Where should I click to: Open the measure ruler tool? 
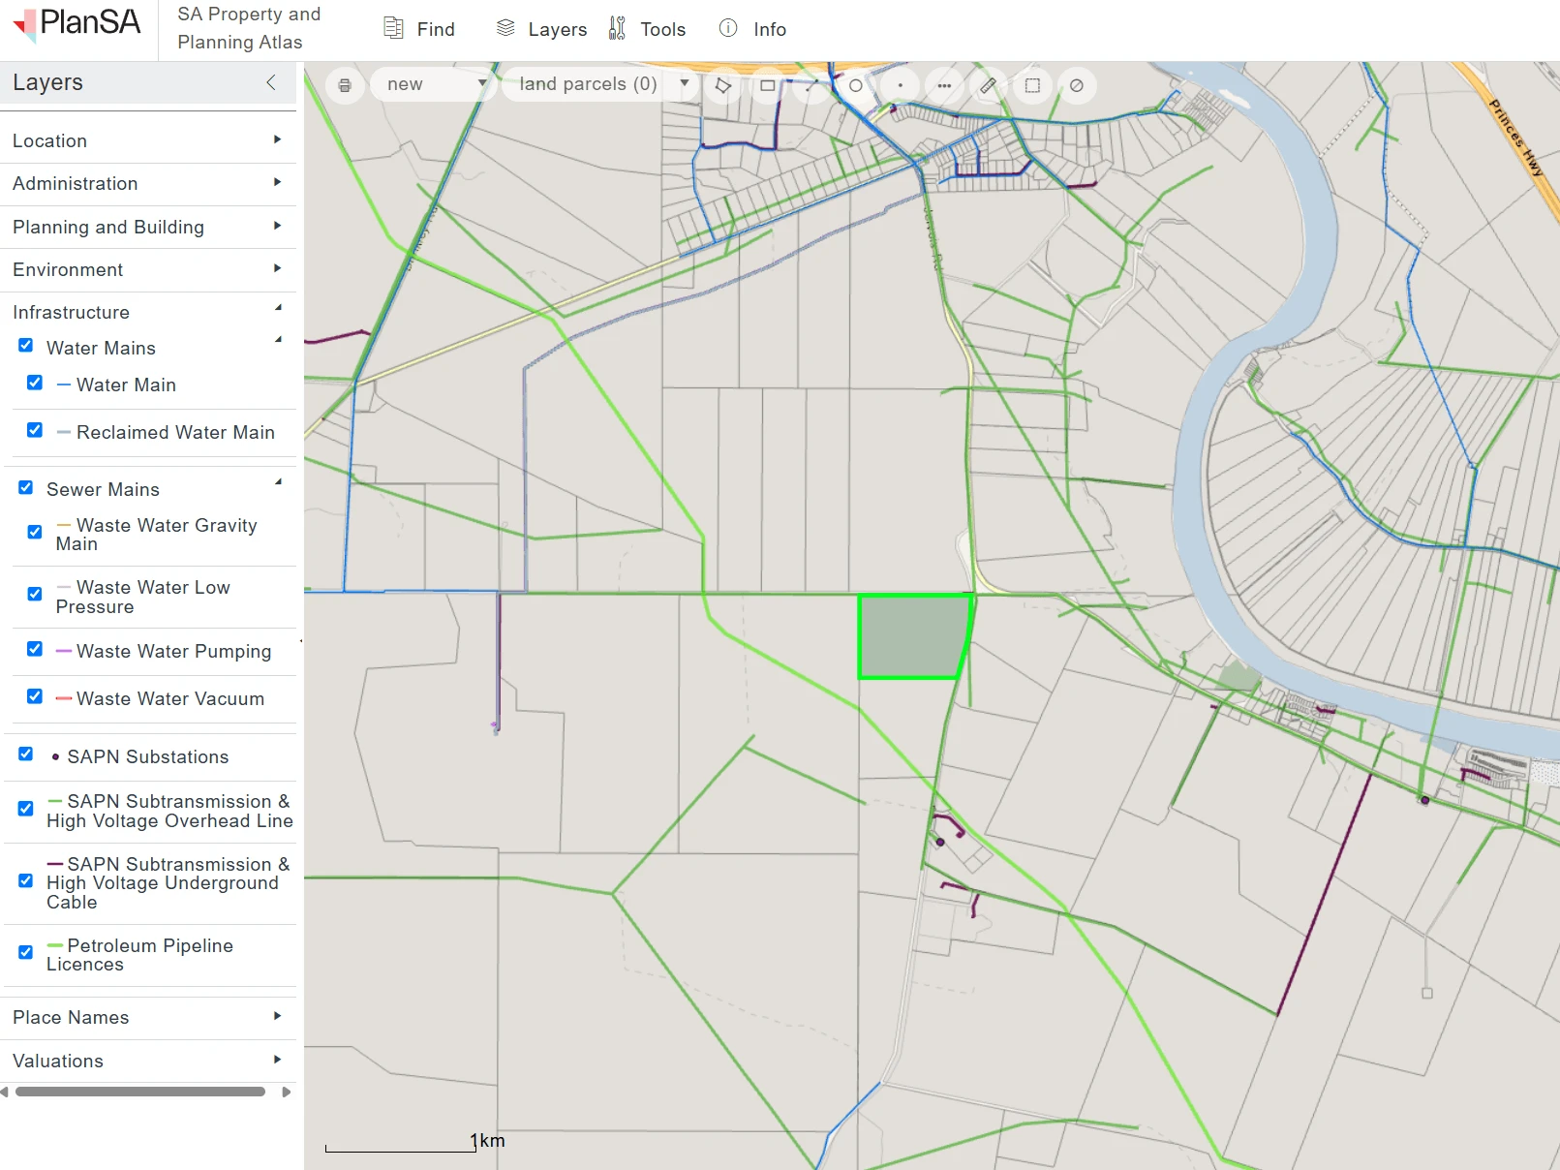click(988, 85)
